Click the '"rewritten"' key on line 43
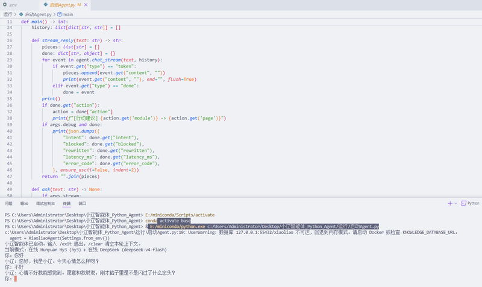This screenshot has width=482, height=287. click(x=78, y=150)
